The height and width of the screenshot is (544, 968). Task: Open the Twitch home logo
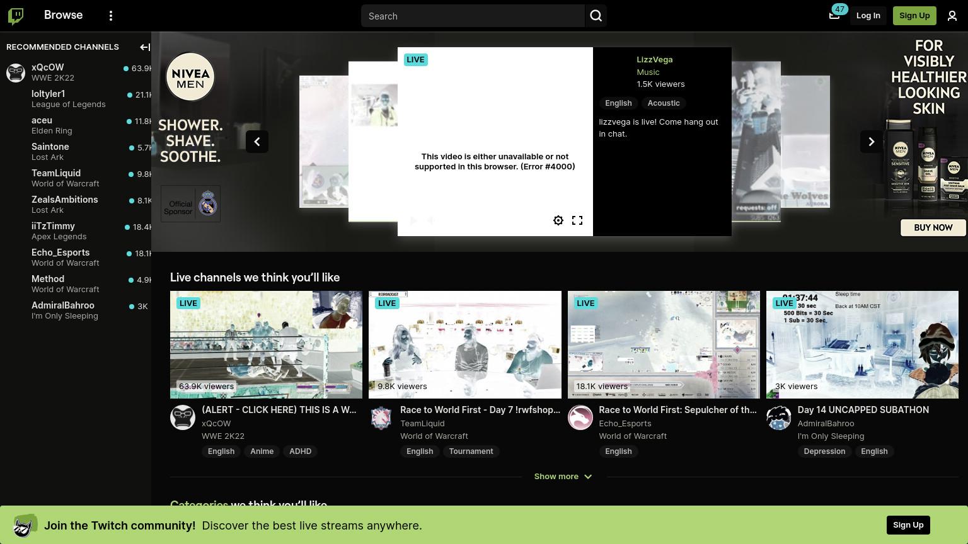16,16
